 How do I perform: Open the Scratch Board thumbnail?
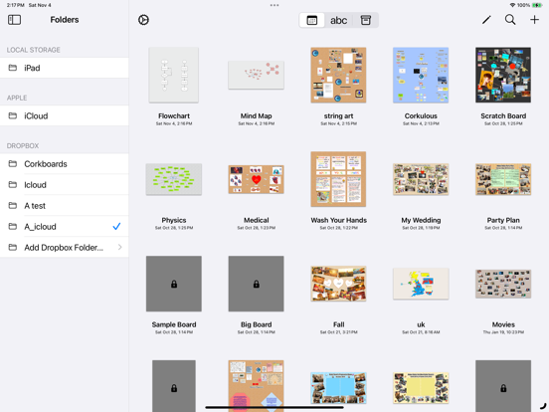[x=503, y=75]
